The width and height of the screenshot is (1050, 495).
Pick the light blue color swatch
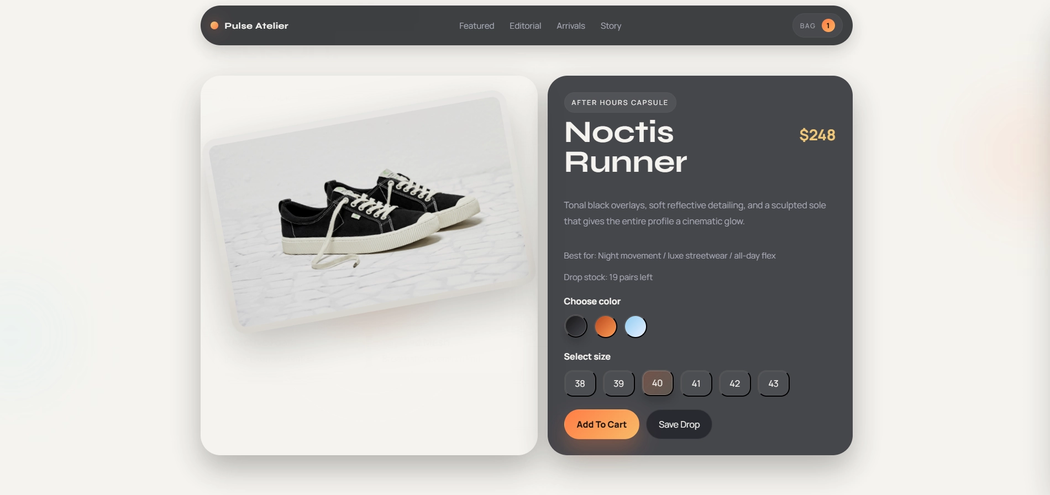point(635,327)
